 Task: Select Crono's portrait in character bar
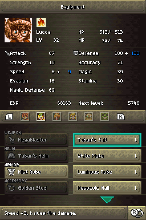(x=25, y=117)
